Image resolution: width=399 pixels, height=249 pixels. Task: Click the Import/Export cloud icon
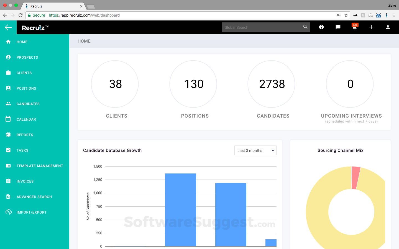coord(9,212)
